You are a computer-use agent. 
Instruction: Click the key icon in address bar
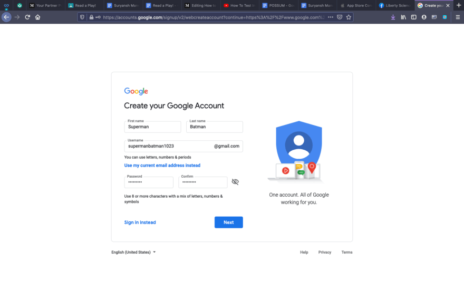pyautogui.click(x=98, y=17)
